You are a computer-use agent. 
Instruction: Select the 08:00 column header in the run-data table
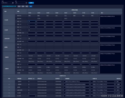pos(94,13)
